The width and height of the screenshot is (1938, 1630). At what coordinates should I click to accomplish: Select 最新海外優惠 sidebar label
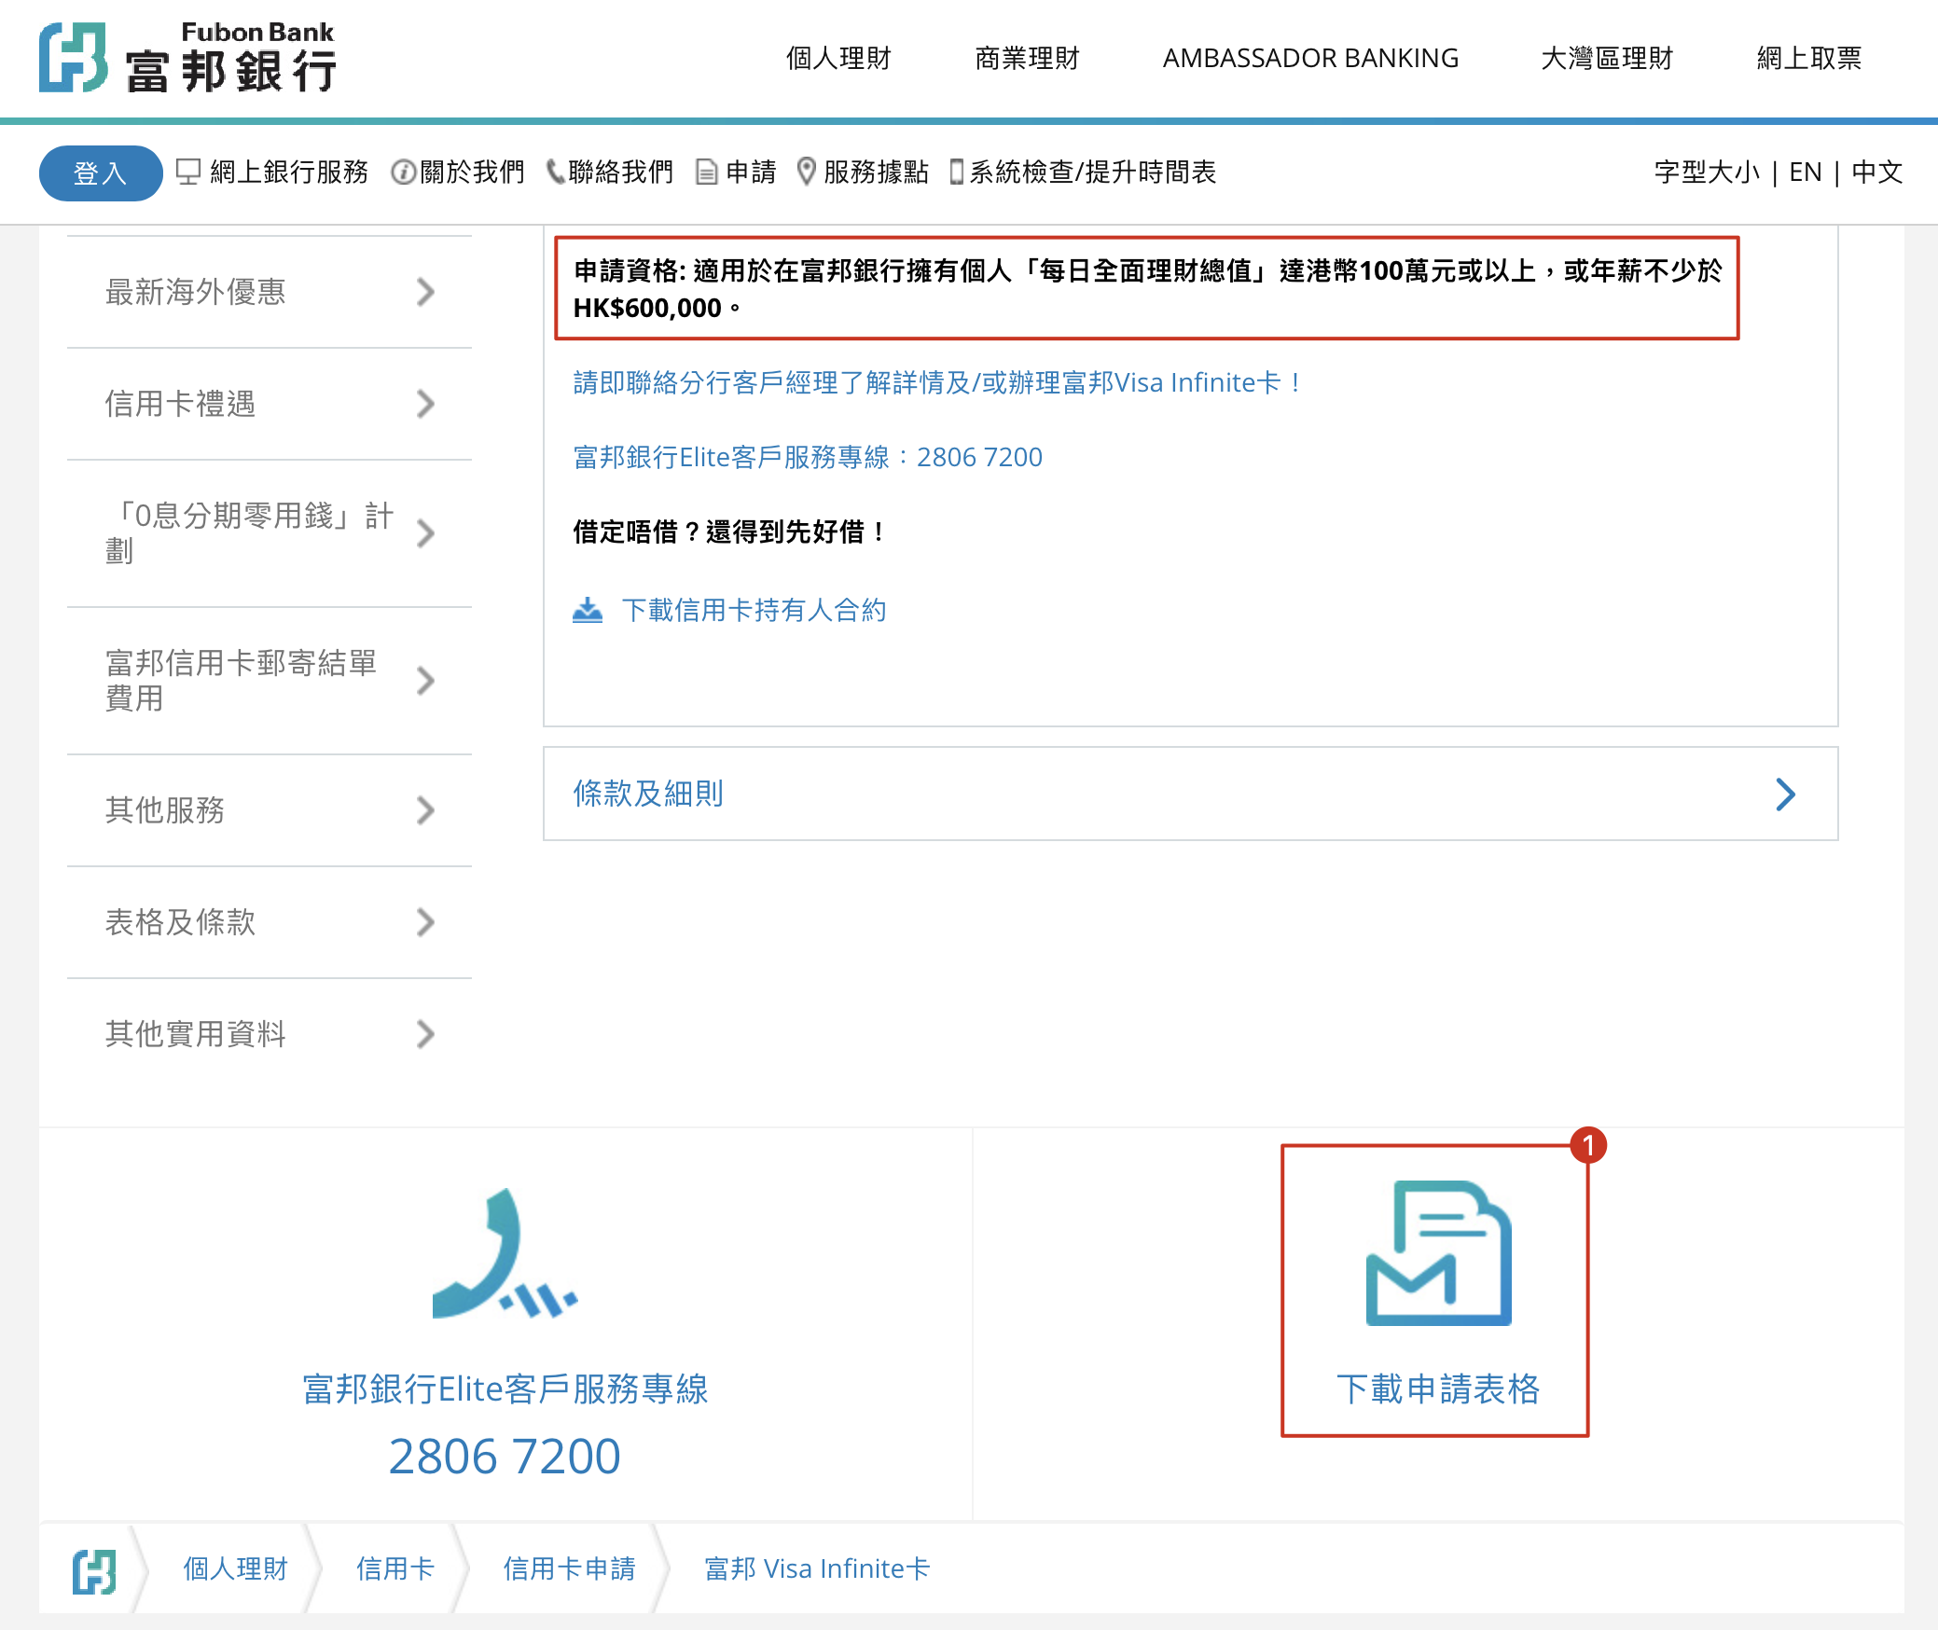195,292
